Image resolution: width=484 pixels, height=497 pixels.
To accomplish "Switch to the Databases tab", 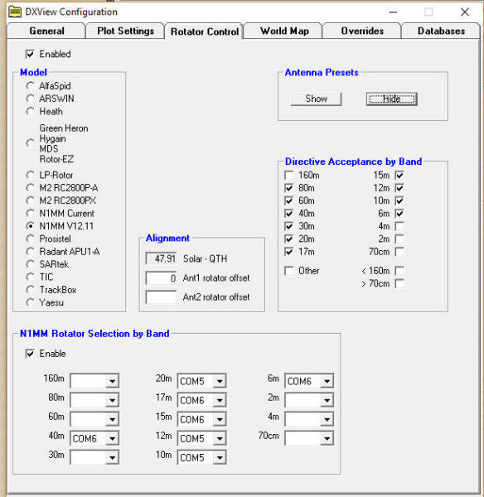I will [x=441, y=31].
